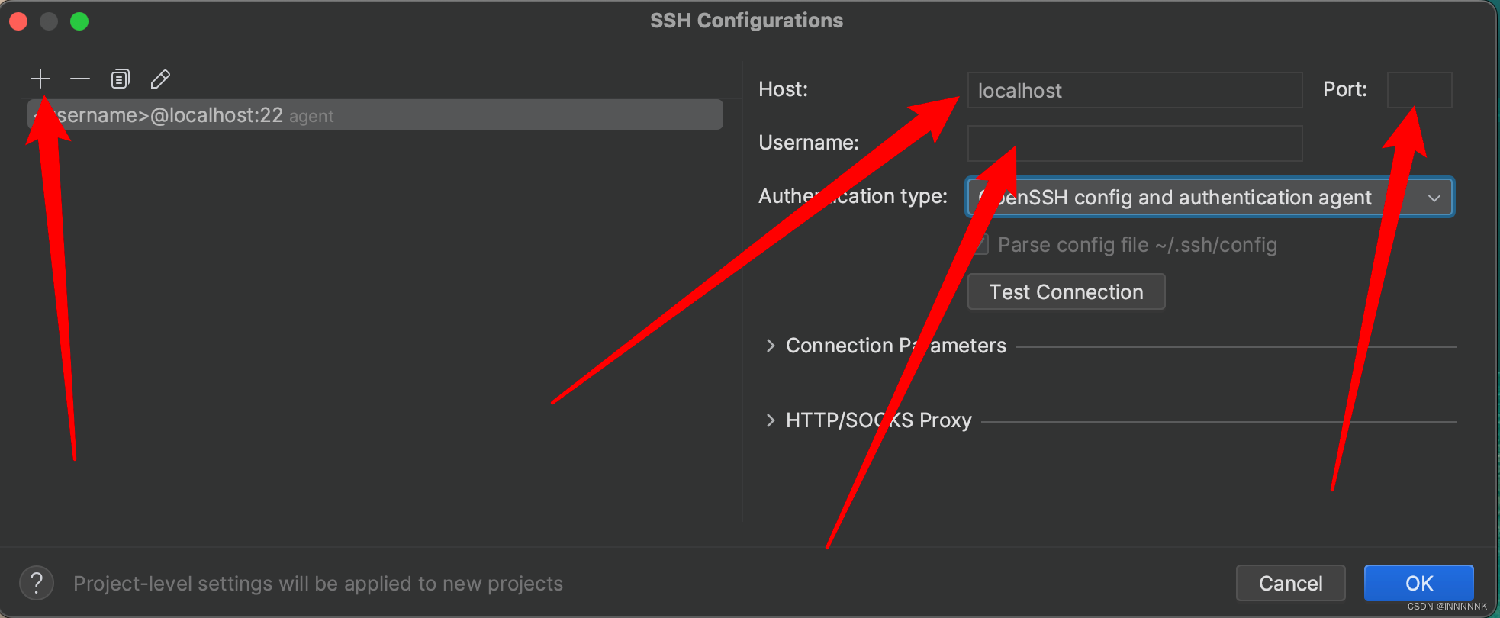Open the help question mark icon

37,584
